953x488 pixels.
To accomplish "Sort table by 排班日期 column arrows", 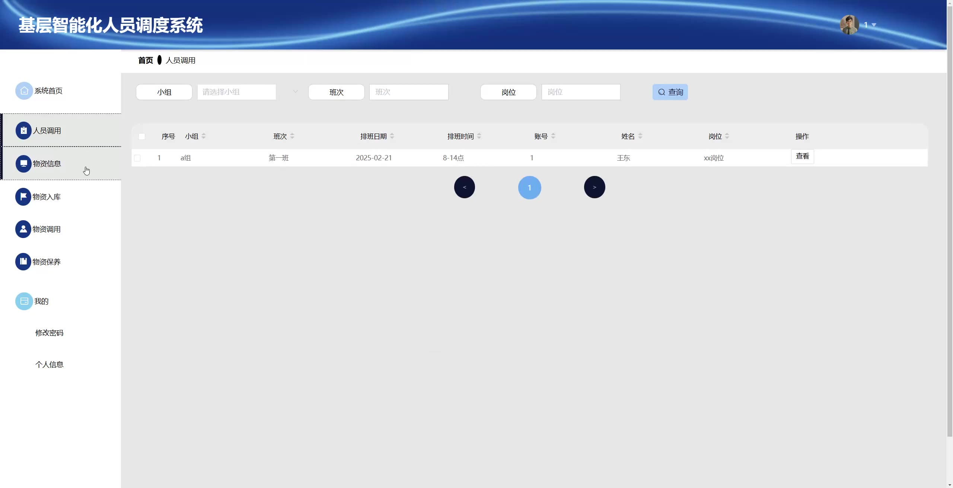I will point(392,136).
